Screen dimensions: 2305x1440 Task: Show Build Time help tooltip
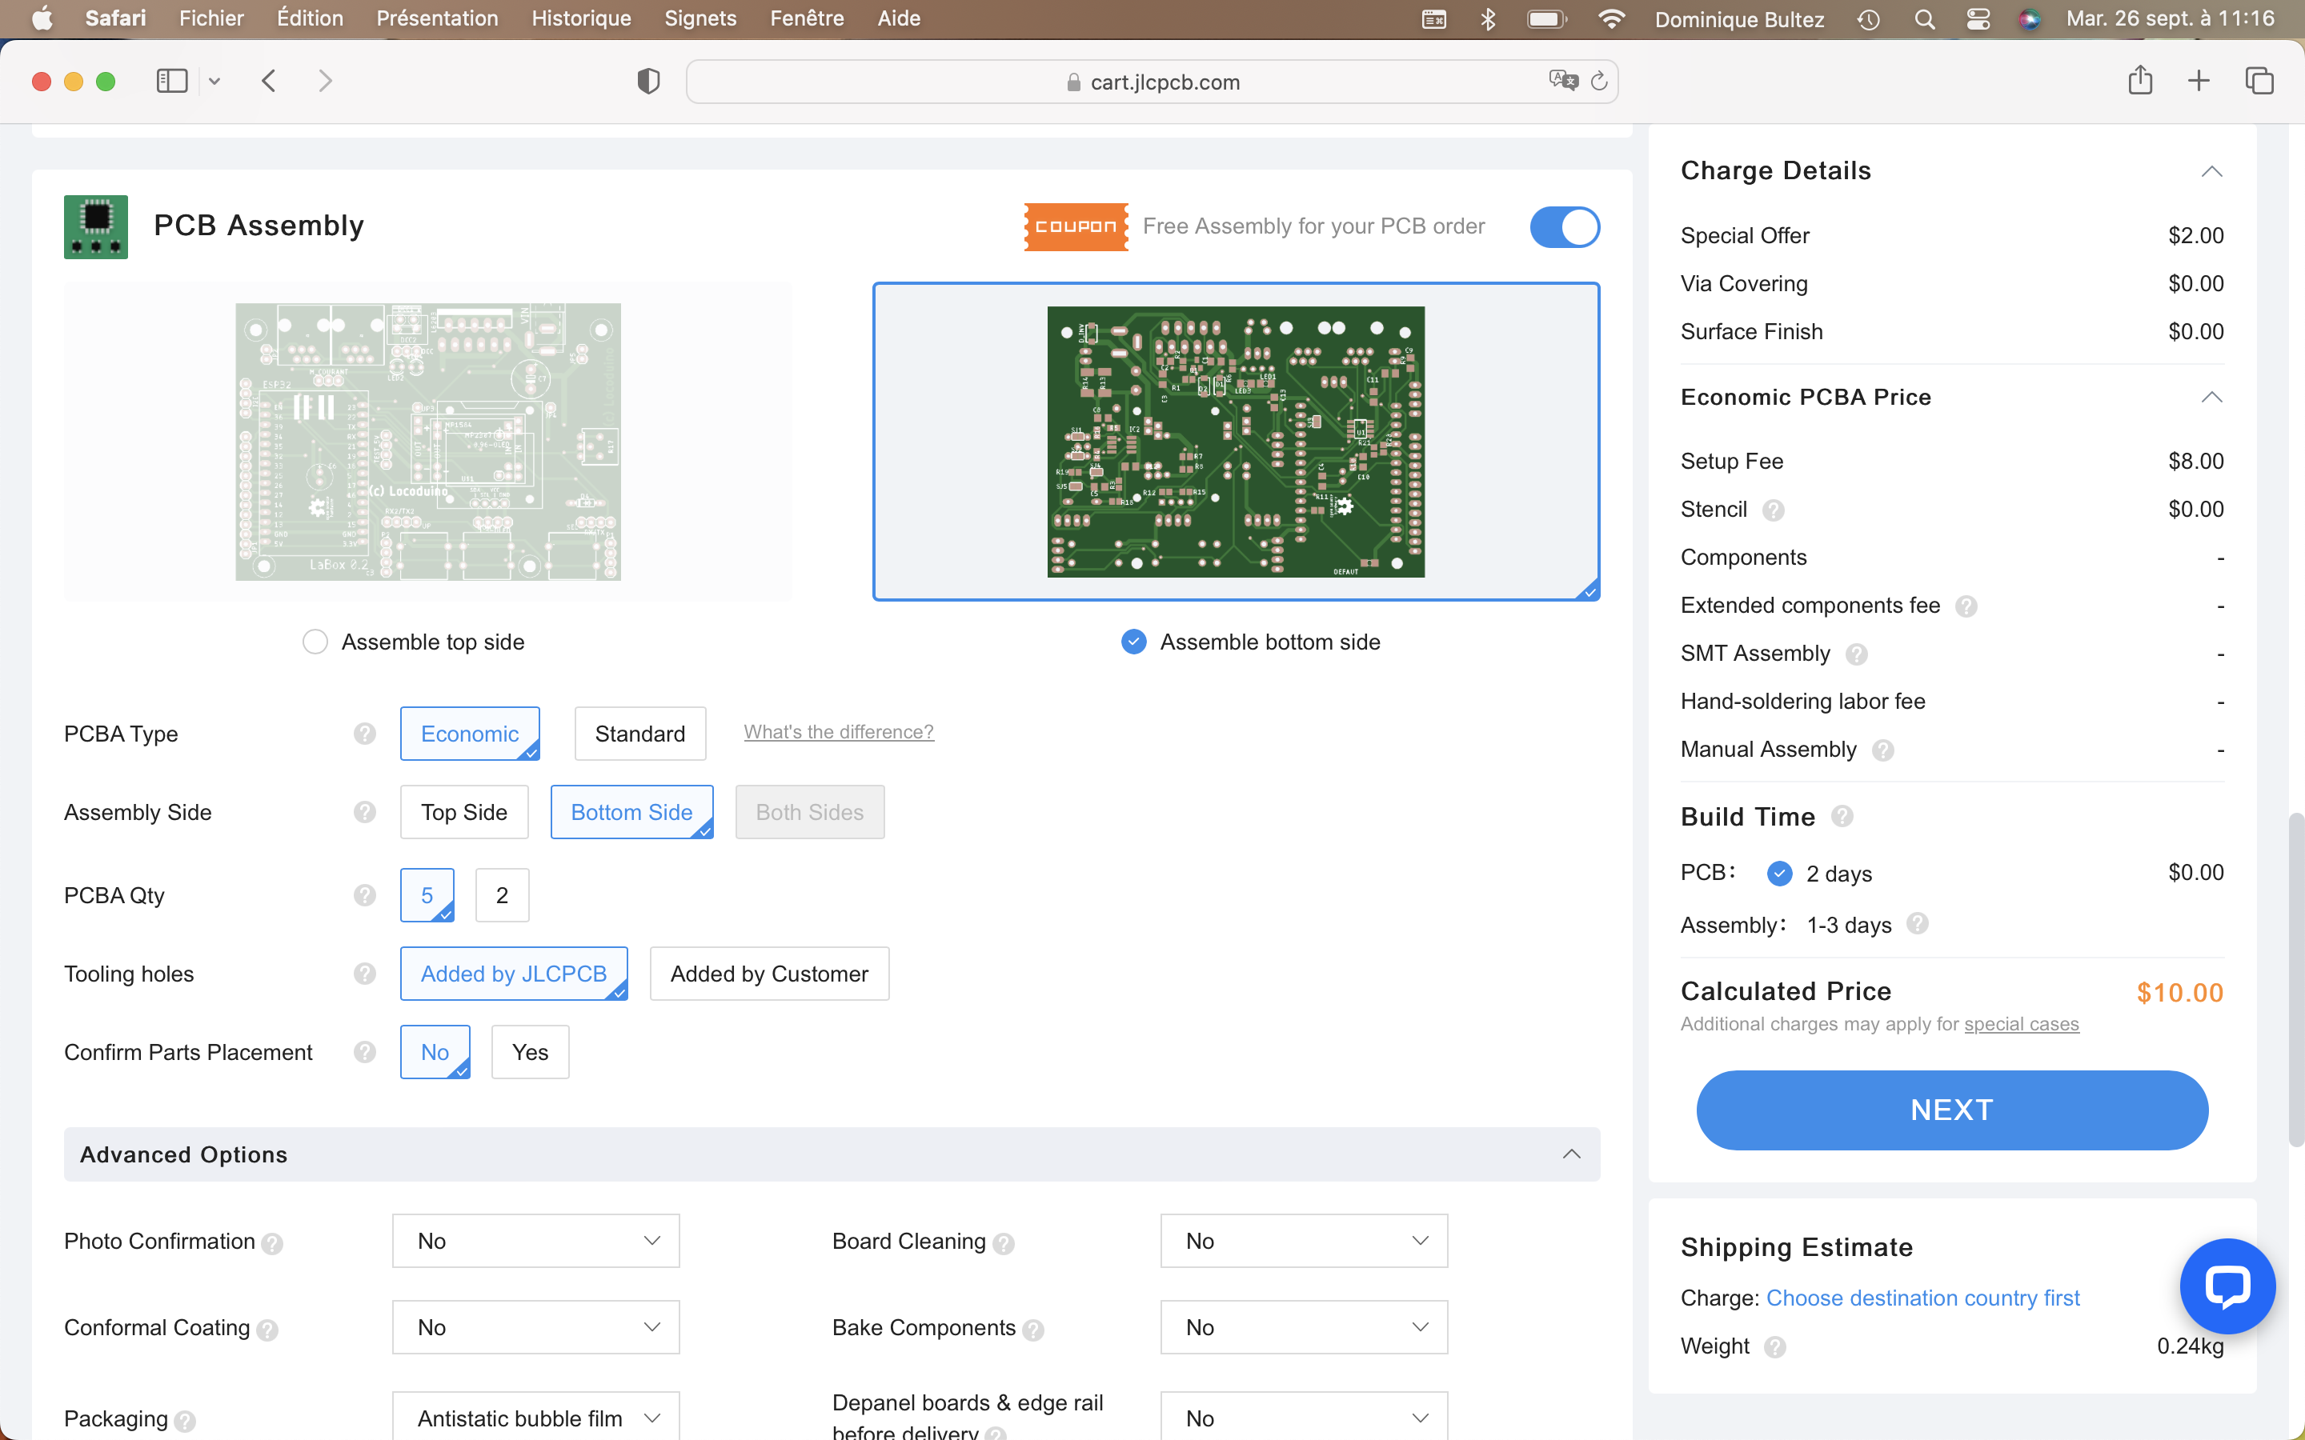[1842, 816]
